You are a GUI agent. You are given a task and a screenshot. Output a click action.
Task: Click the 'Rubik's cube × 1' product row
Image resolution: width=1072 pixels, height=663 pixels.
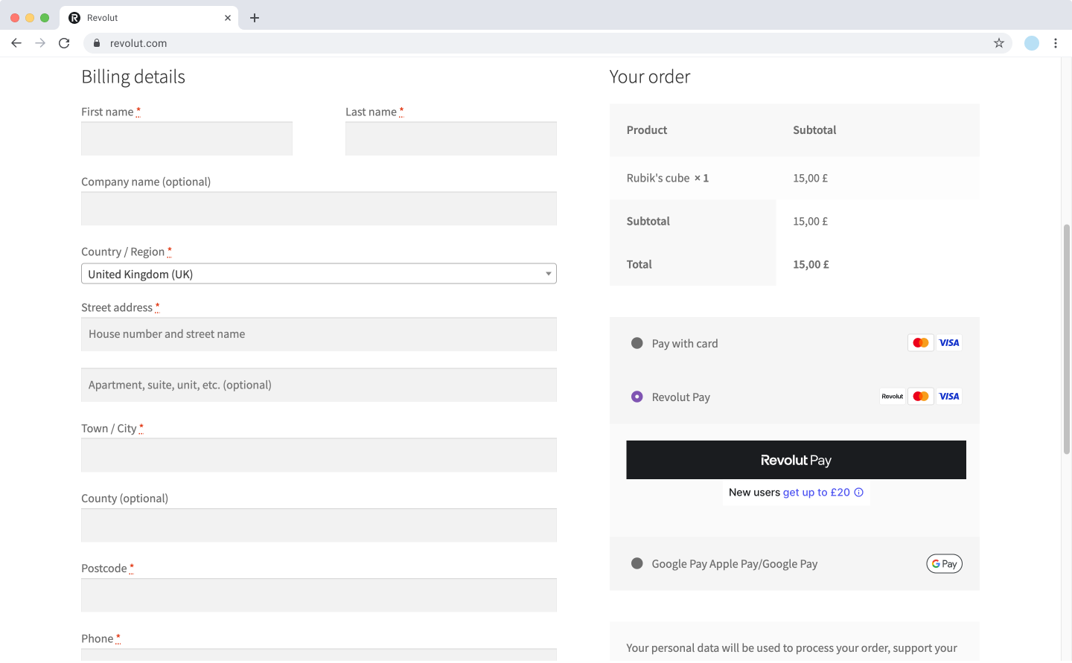click(794, 179)
